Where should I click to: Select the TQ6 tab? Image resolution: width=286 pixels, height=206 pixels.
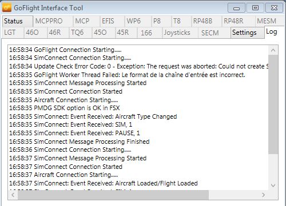coord(80,33)
